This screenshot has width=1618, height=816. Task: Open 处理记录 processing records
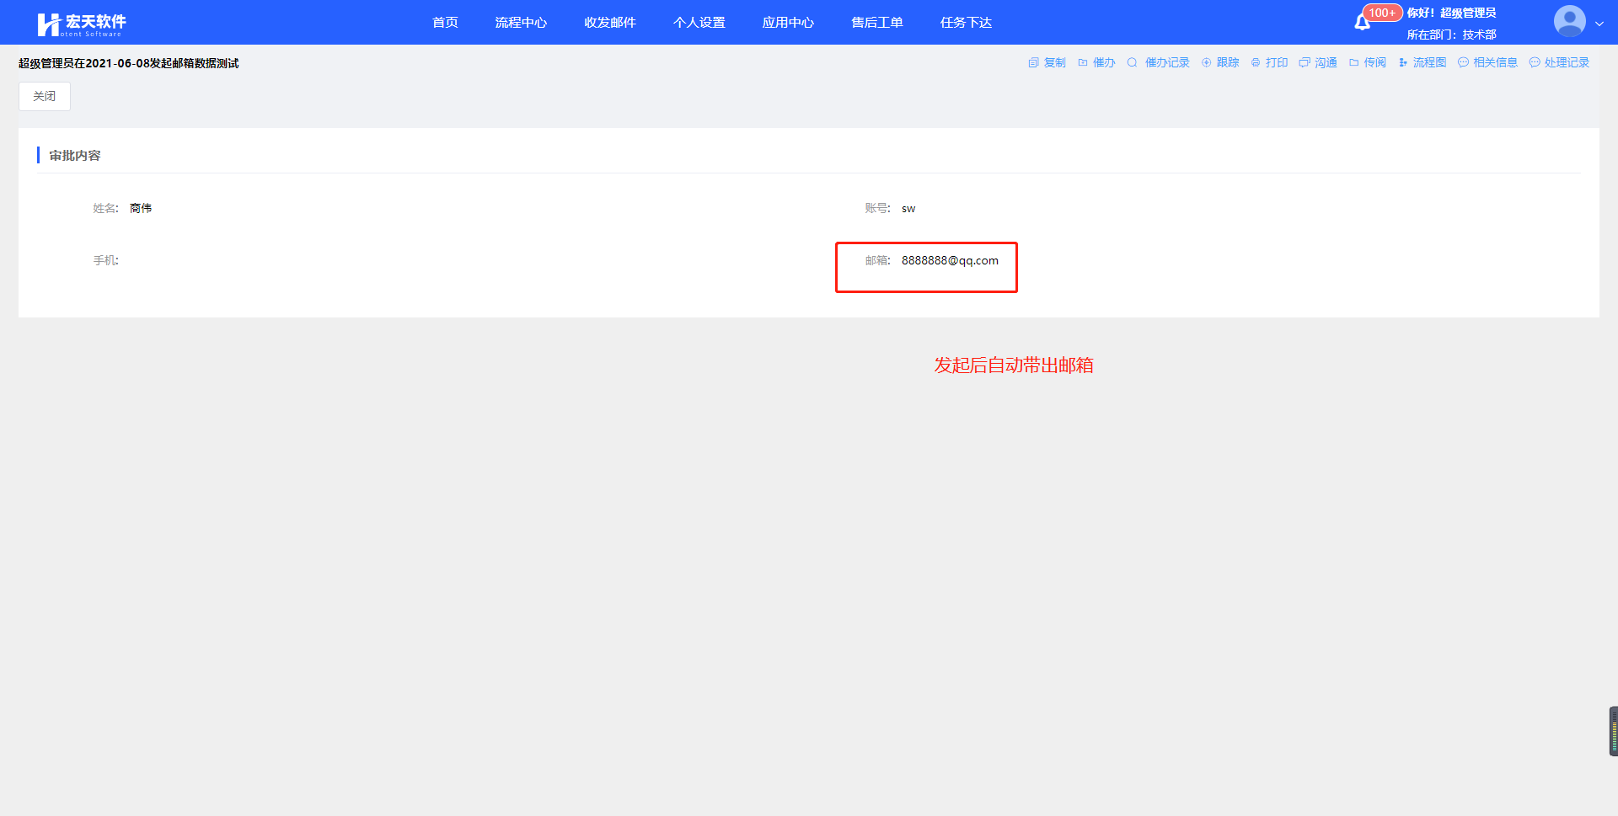[x=1559, y=62]
